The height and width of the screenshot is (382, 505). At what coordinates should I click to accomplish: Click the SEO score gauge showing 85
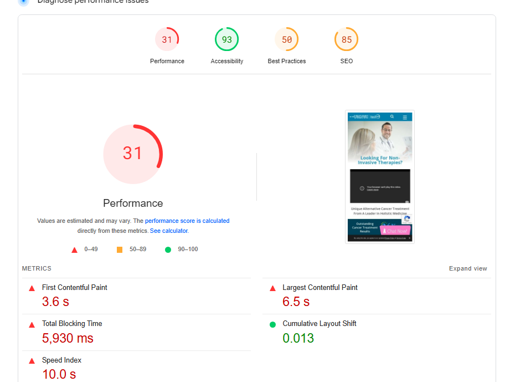pos(347,39)
